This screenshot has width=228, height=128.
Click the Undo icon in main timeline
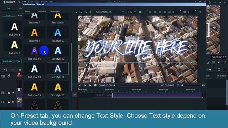pyautogui.click(x=6, y=70)
